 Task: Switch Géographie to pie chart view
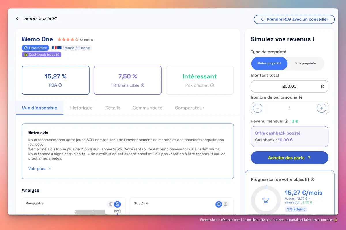pos(110,204)
